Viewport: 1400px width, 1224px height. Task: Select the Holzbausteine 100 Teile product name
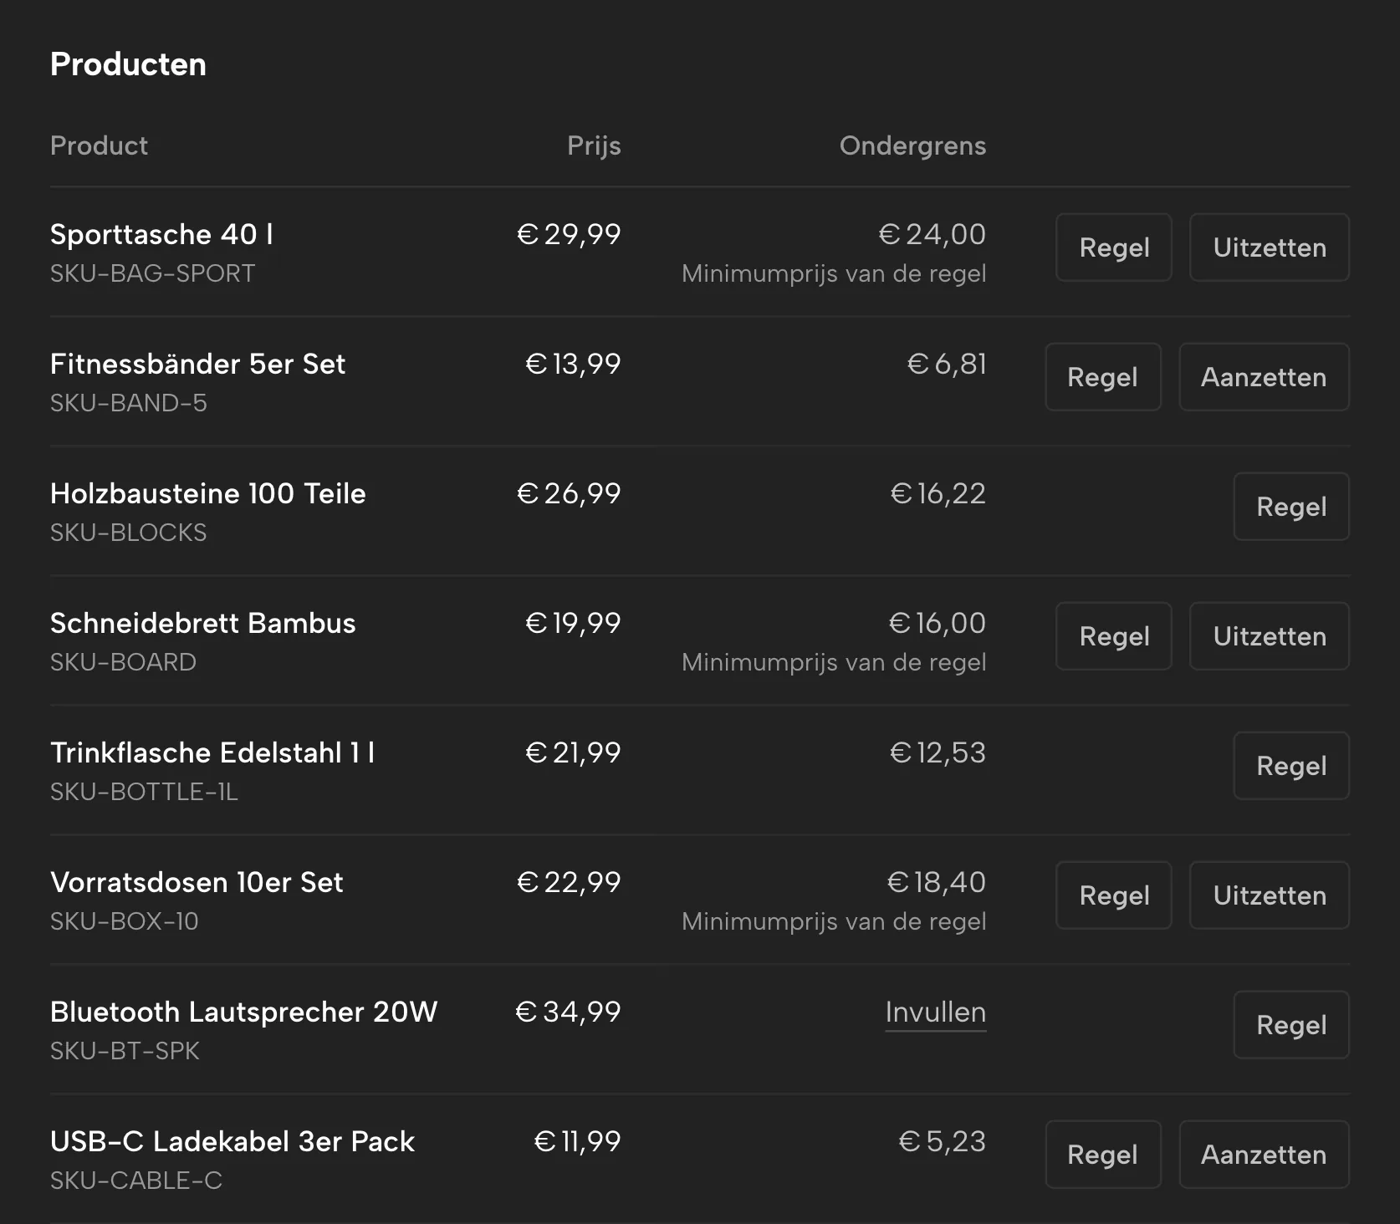pyautogui.click(x=208, y=493)
